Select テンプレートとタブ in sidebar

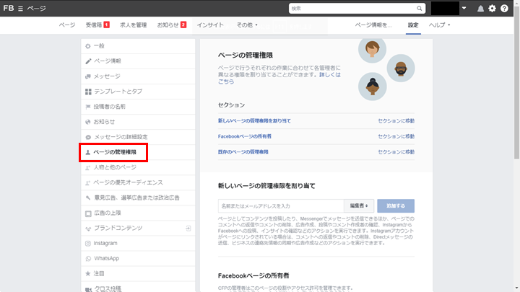[x=138, y=92]
